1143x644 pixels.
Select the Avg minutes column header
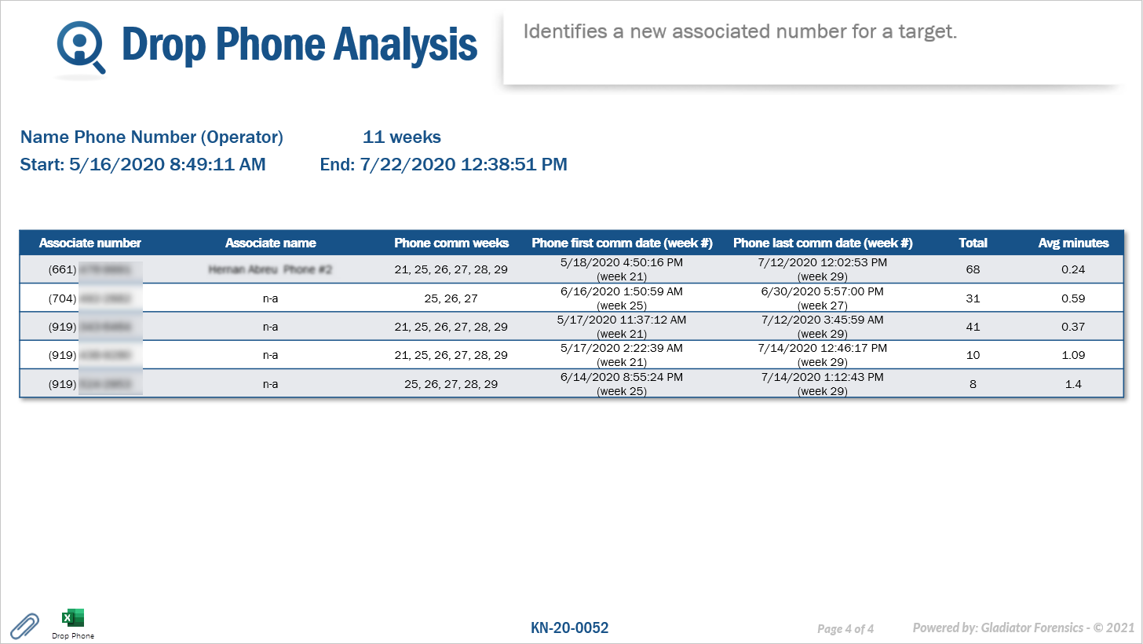point(1073,243)
